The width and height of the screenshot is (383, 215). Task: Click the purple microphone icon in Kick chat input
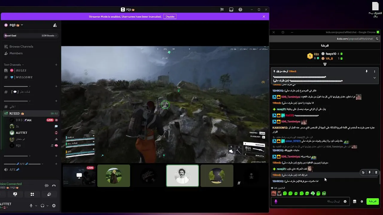(276, 202)
